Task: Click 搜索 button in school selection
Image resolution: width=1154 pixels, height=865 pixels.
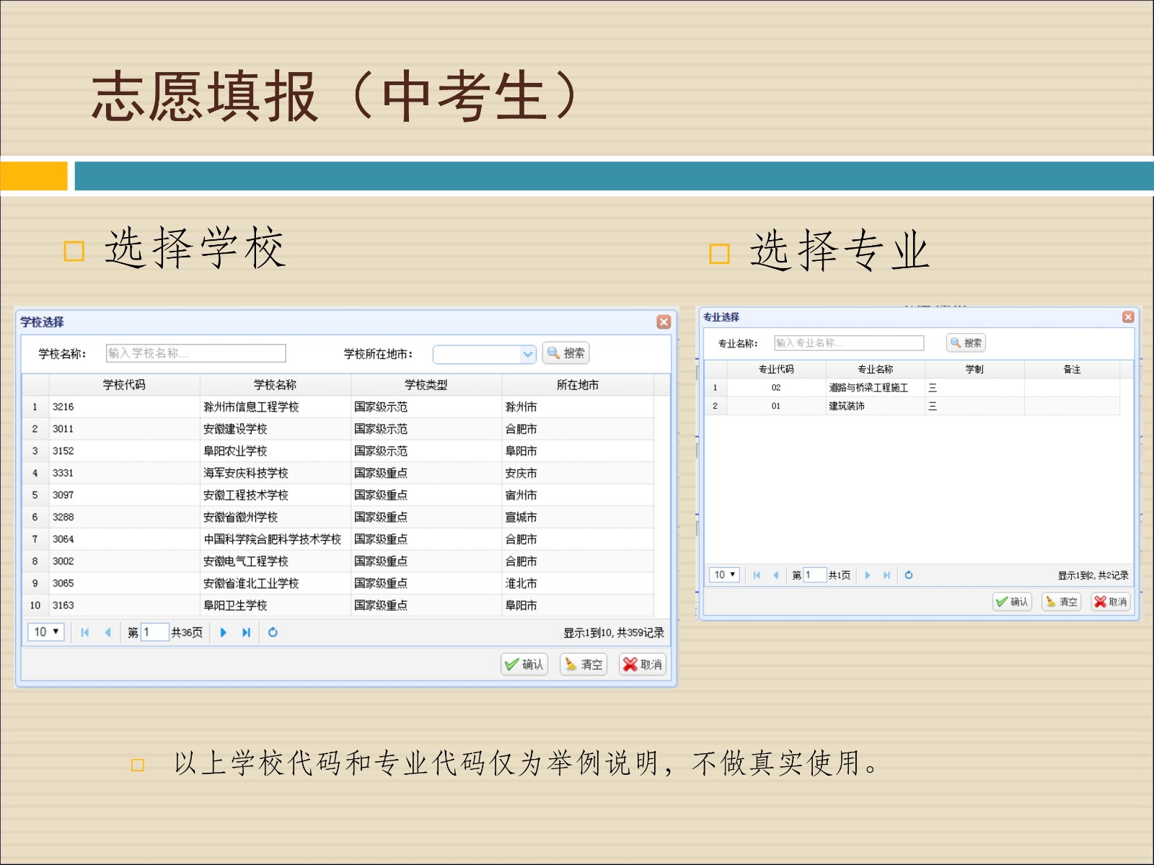Action: pos(566,353)
